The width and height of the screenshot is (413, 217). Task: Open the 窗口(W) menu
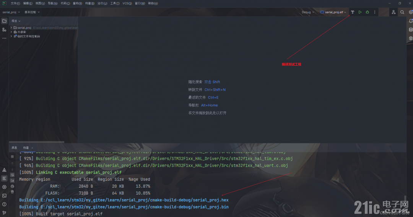coord(140,3)
